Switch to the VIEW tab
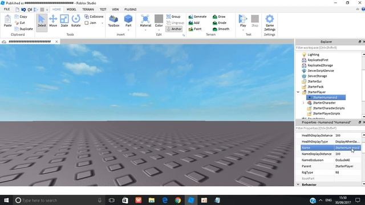Image resolution: width=365 pixels, height=205 pixels. (x=115, y=9)
